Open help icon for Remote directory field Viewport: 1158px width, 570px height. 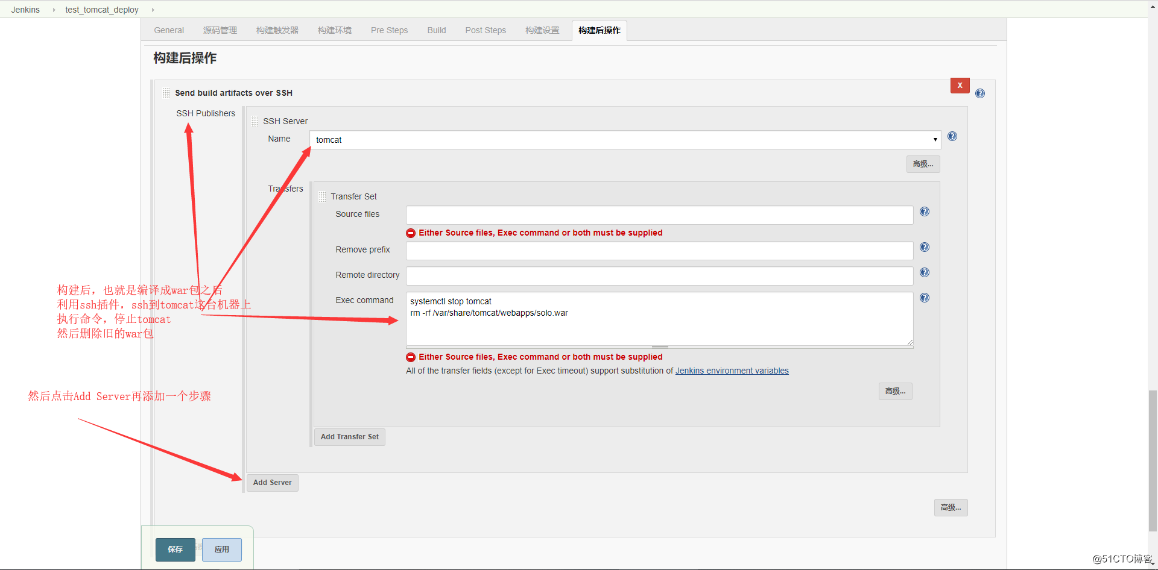(x=925, y=272)
